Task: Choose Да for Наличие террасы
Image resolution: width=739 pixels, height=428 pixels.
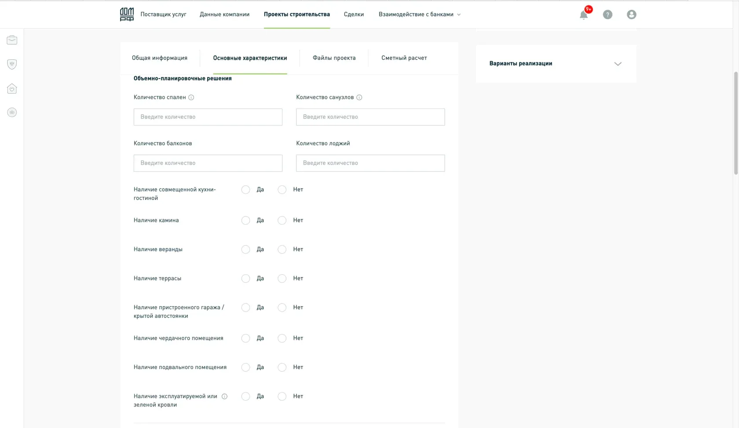Action: pyautogui.click(x=245, y=279)
